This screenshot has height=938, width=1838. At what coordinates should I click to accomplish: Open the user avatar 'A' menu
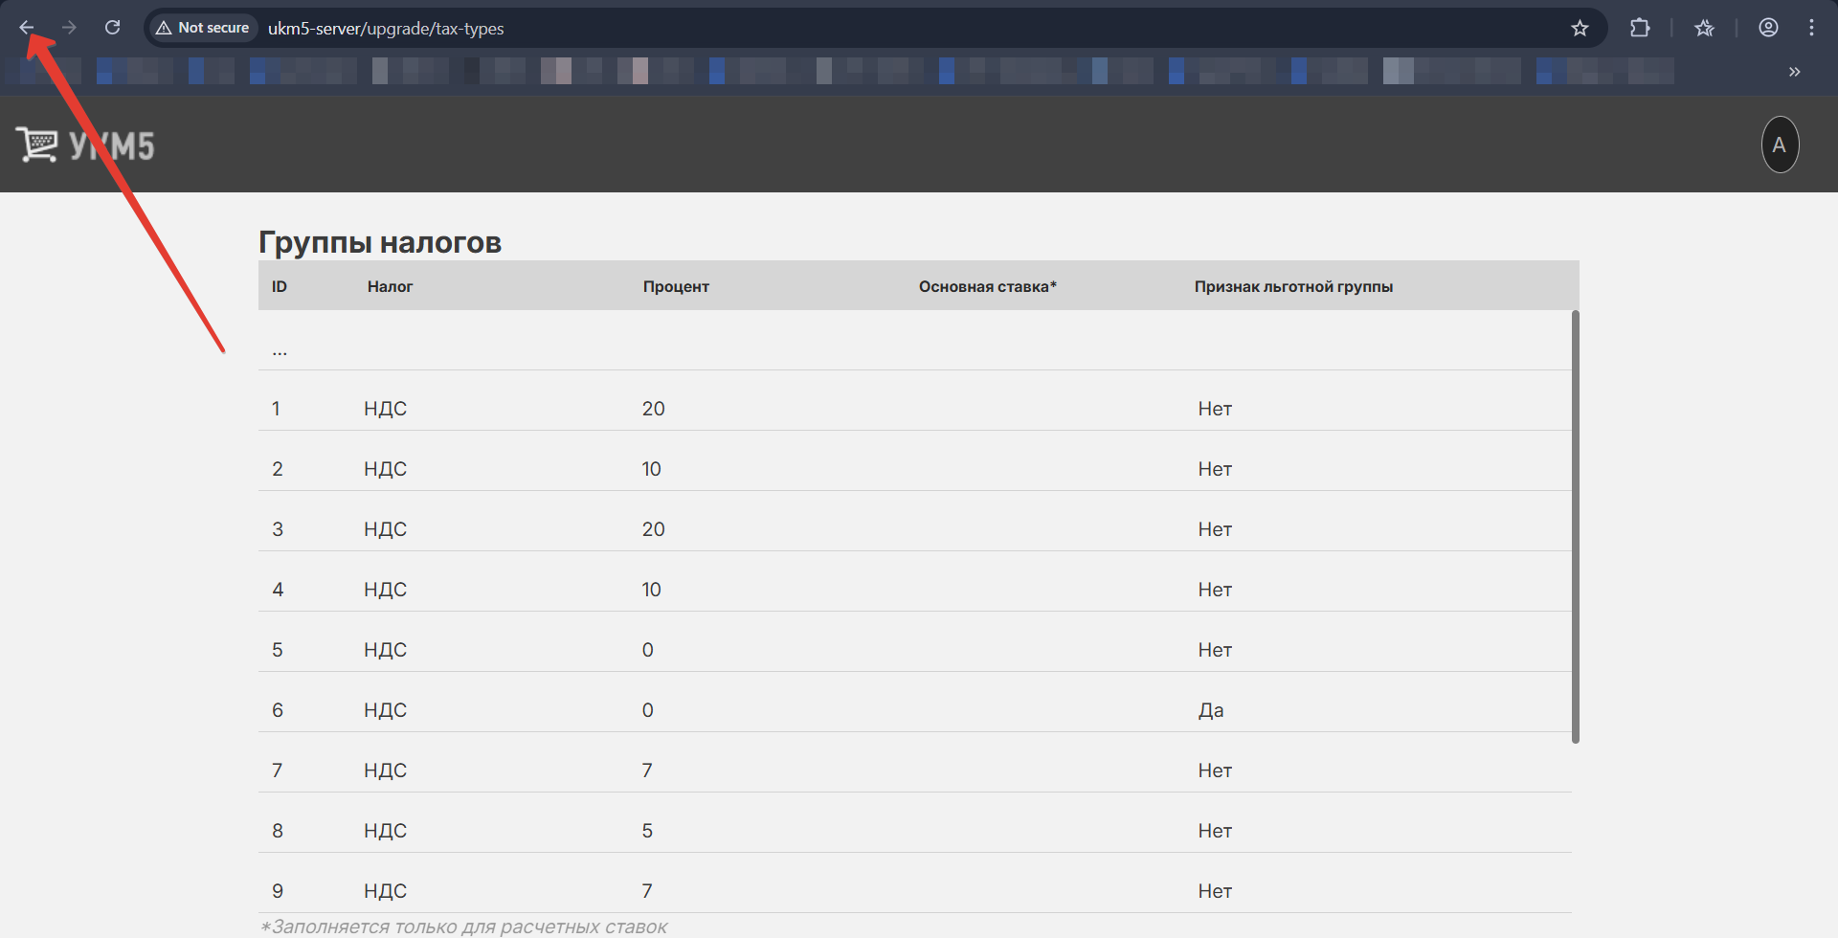(x=1780, y=145)
